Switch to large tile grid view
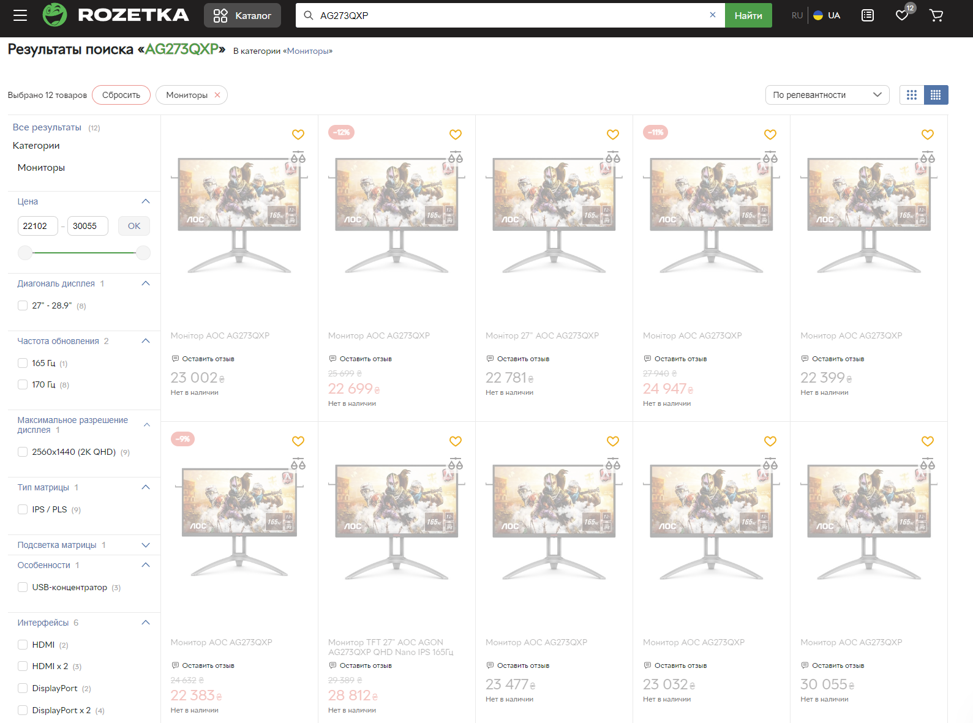Image resolution: width=973 pixels, height=723 pixels. tap(912, 95)
